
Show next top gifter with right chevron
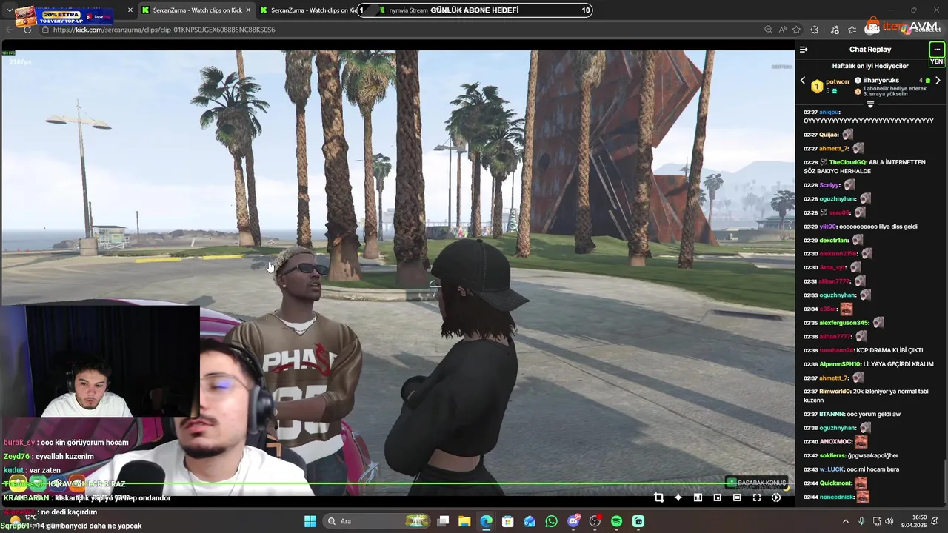tap(938, 81)
